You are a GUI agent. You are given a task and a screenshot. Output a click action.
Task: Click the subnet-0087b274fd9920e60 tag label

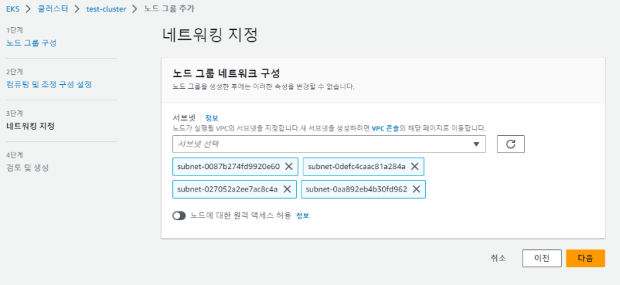[228, 167]
